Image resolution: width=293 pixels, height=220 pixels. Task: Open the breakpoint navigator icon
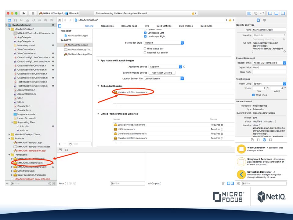(x=46, y=20)
